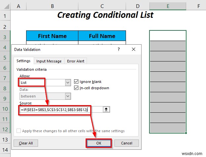Viewport: 206px width, 157px height.
Task: Toggle the Ignore blank checkbox
Action: coord(76,82)
